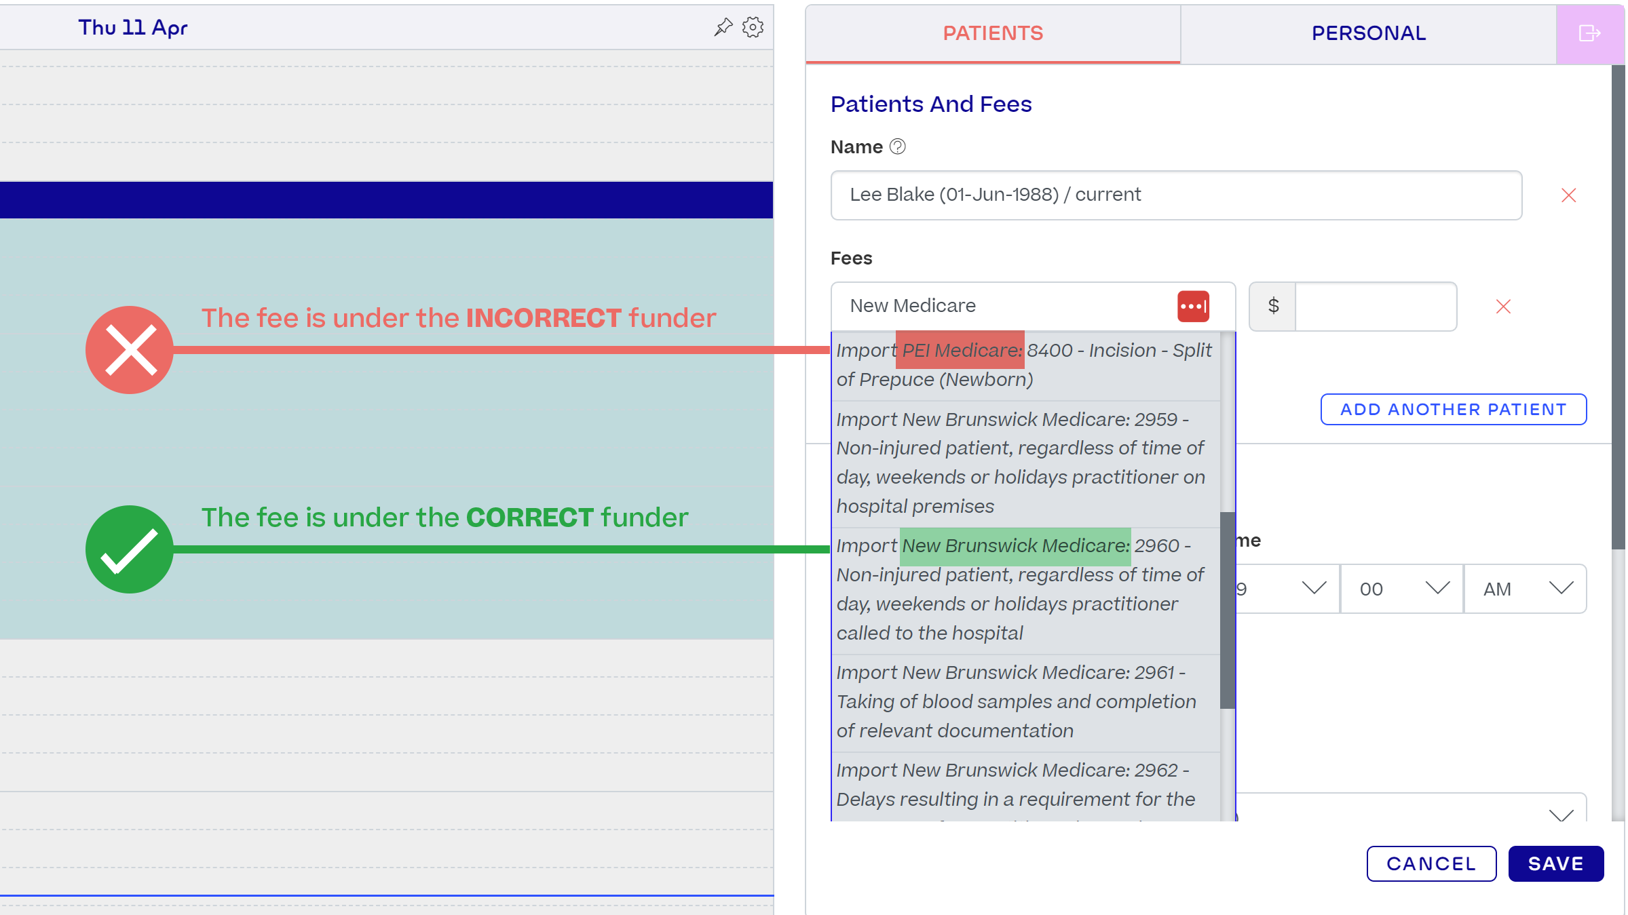Click the CANCEL button

tap(1431, 863)
